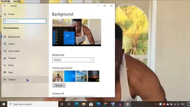Open the Taskbar settings page
Viewport: 190px width, 107px height.
[x=25, y=80]
